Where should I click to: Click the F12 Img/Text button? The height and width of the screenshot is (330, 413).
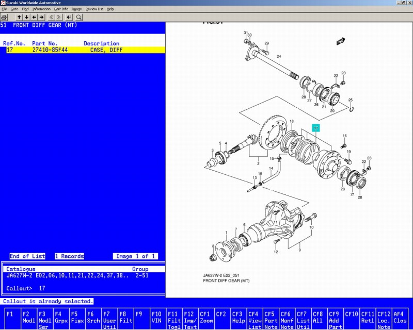point(190,319)
